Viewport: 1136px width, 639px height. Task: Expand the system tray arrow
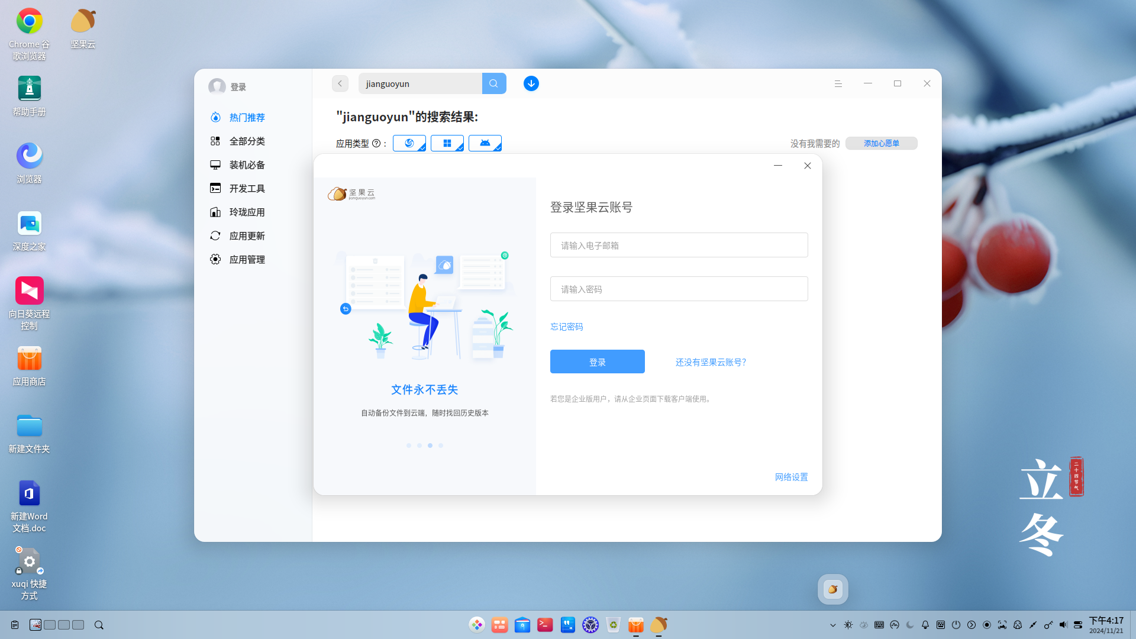(833, 625)
